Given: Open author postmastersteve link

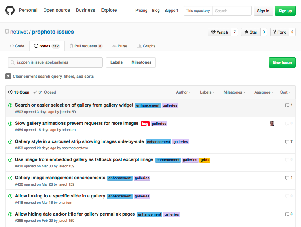Looking at the screenshot, I should click(75, 148).
